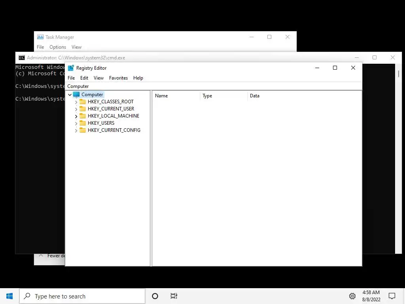Close the Task Manager window
Viewport: 405px width, 304px height.
point(288,37)
